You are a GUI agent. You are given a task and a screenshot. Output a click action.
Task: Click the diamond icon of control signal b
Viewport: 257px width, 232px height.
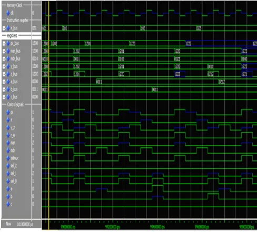(x=8, y=196)
